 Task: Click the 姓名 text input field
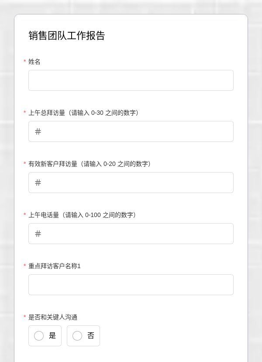[x=131, y=80]
